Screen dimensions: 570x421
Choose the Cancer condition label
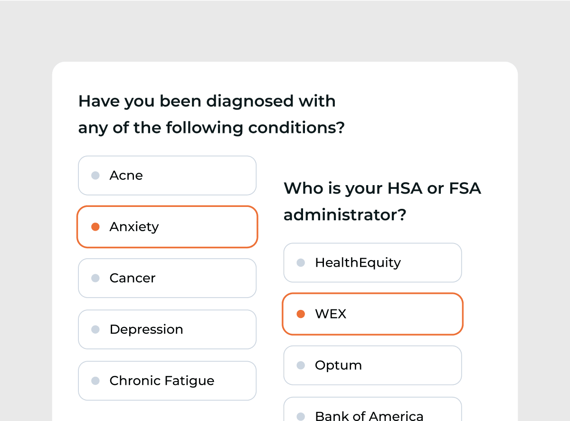(x=132, y=278)
